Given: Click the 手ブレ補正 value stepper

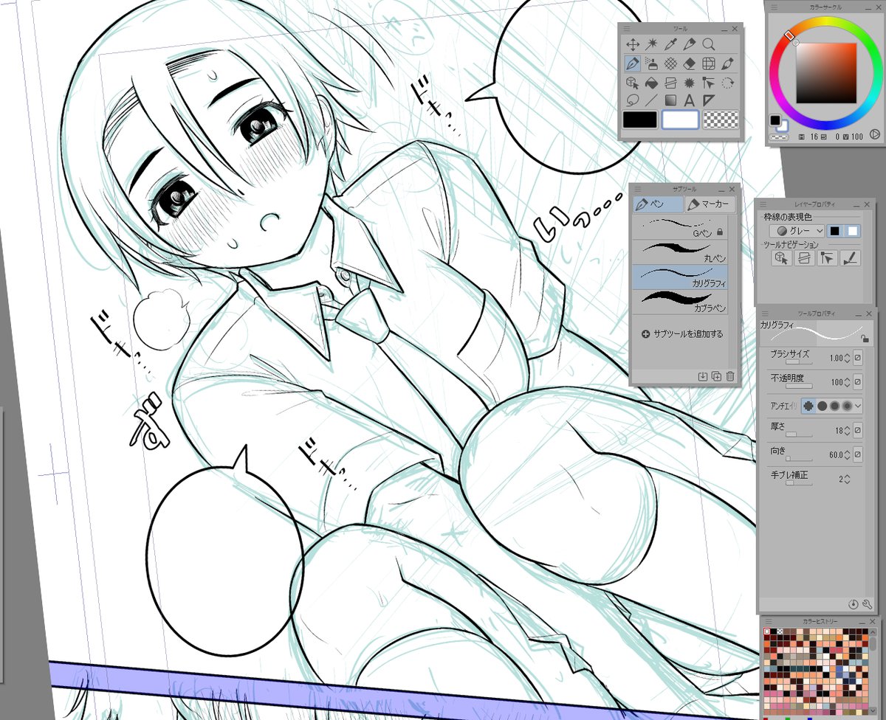Looking at the screenshot, I should pos(848,479).
